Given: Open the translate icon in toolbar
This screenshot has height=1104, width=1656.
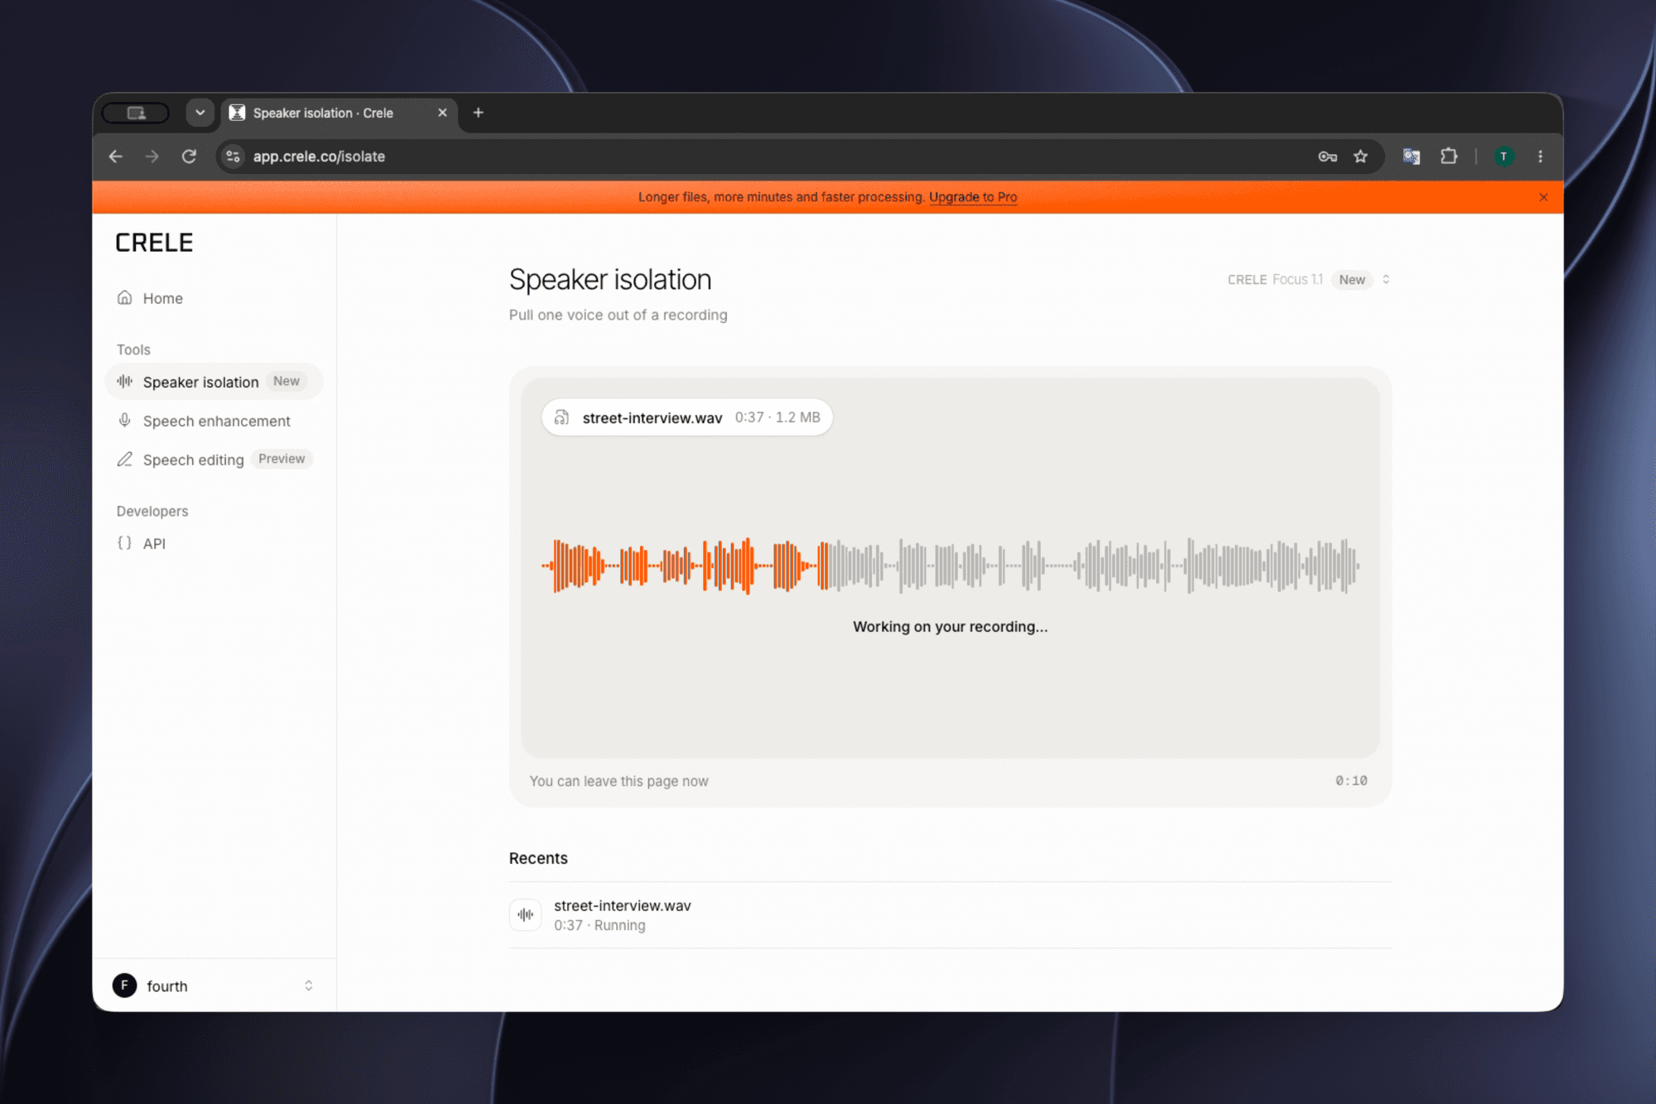Looking at the screenshot, I should [x=1411, y=157].
